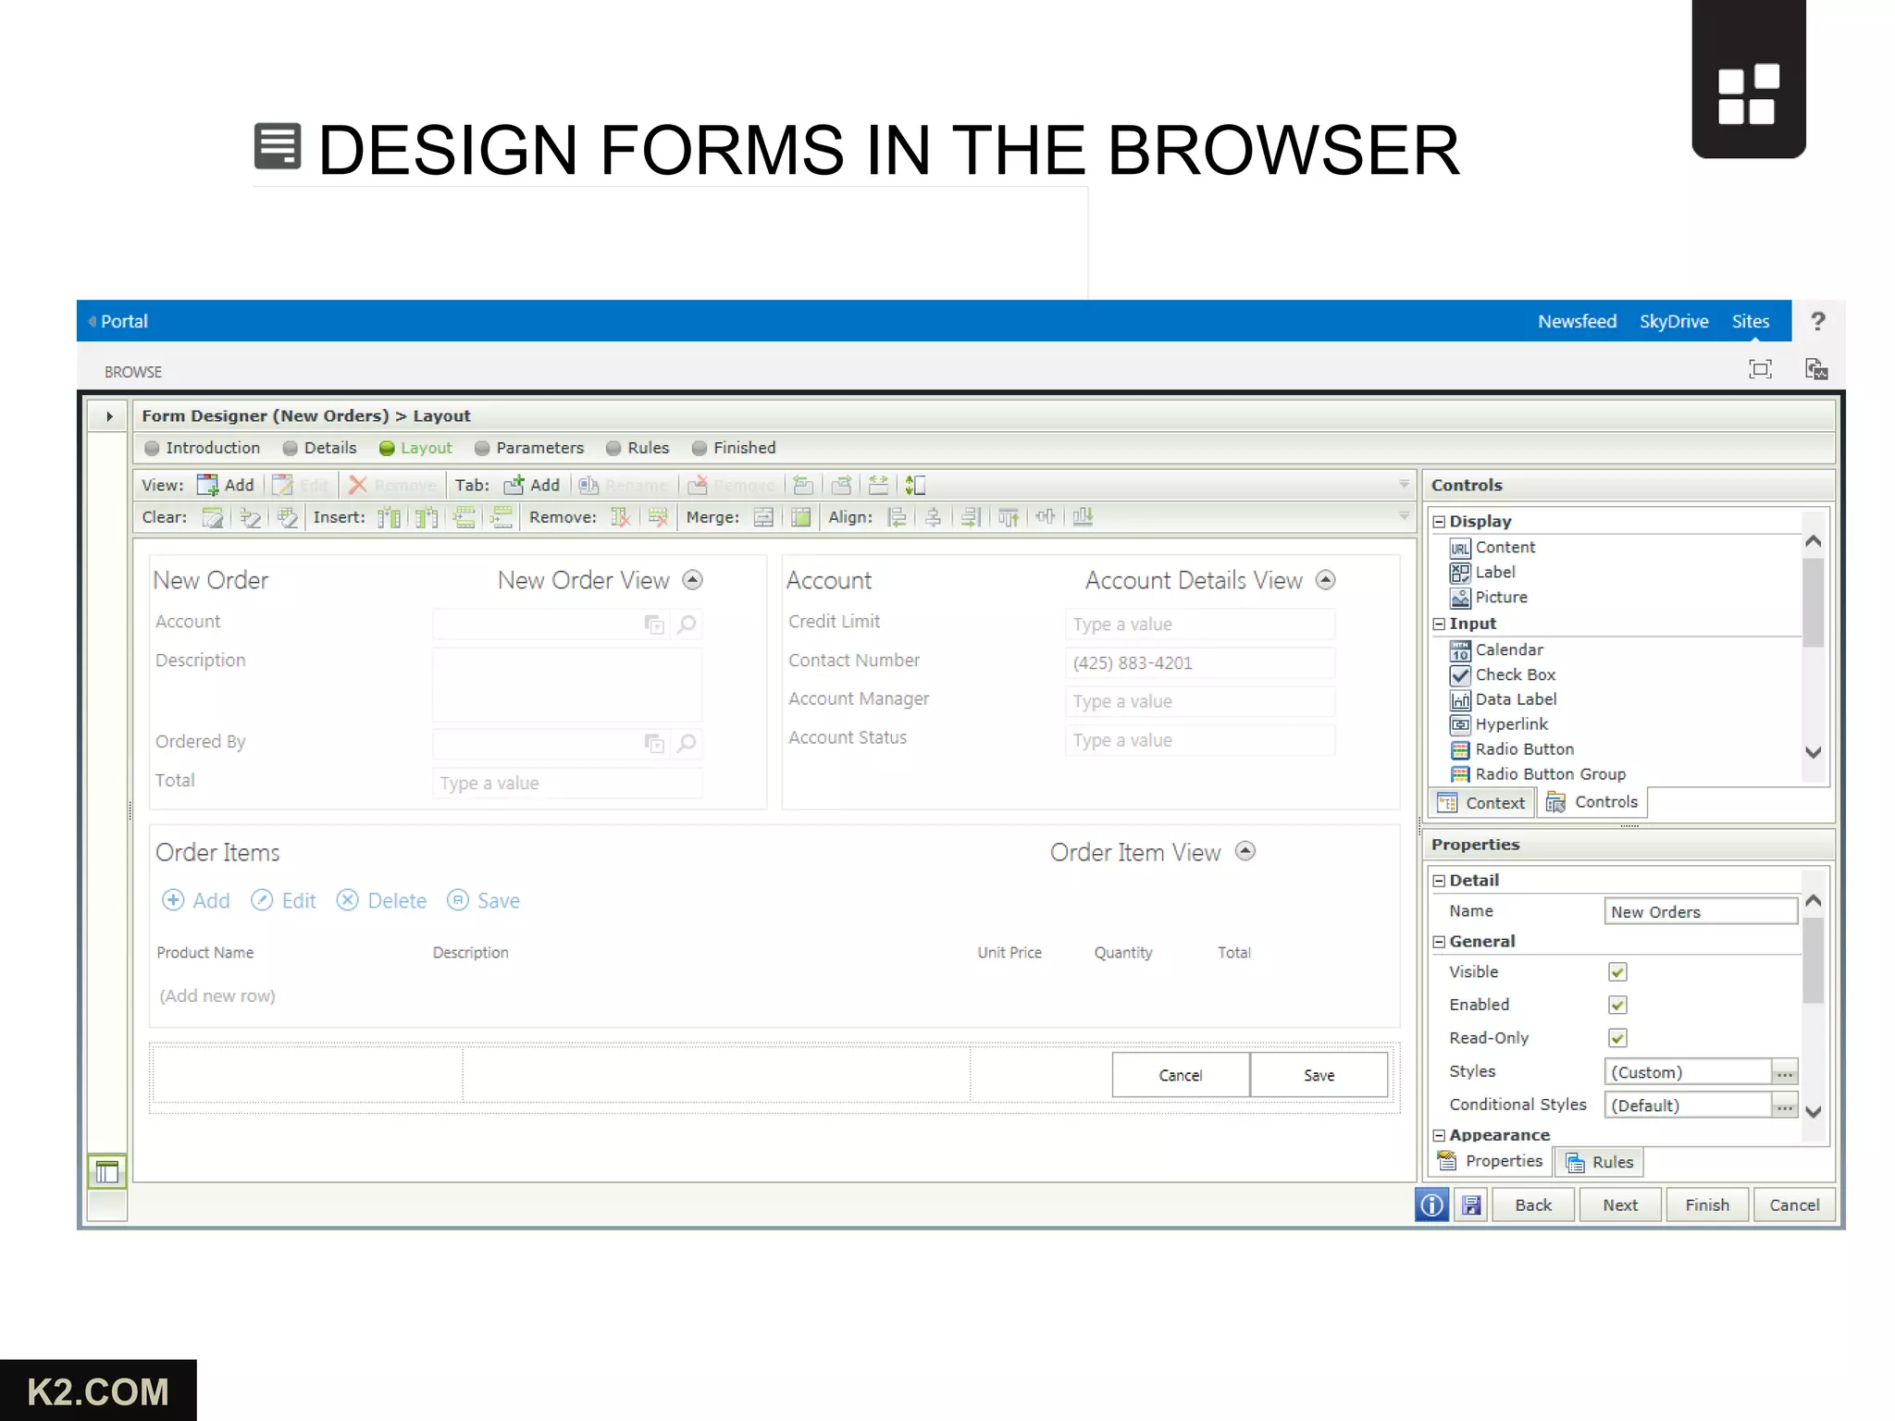Viewport: 1895px width, 1421px height.
Task: Click the Next button
Action: point(1620,1205)
